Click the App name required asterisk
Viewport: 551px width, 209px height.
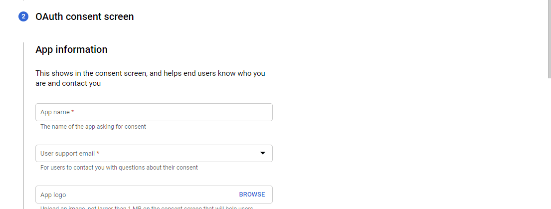coord(73,112)
